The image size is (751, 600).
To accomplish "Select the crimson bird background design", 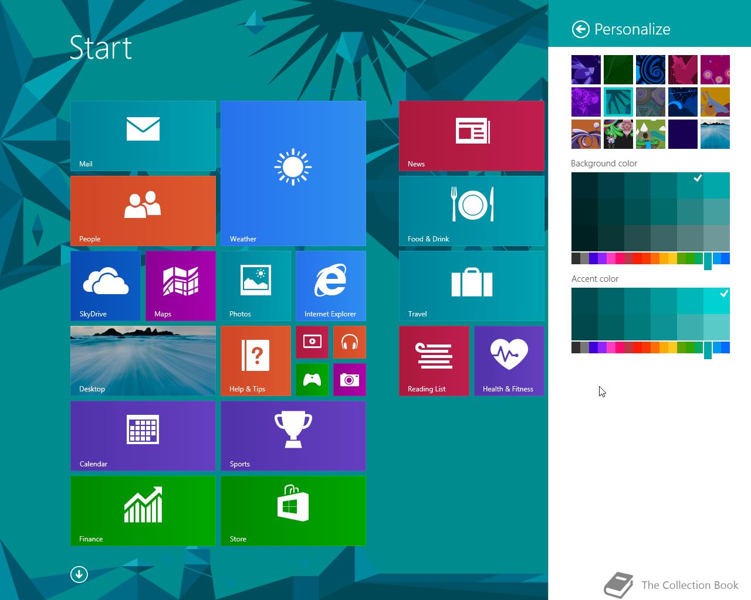I will pos(683,70).
